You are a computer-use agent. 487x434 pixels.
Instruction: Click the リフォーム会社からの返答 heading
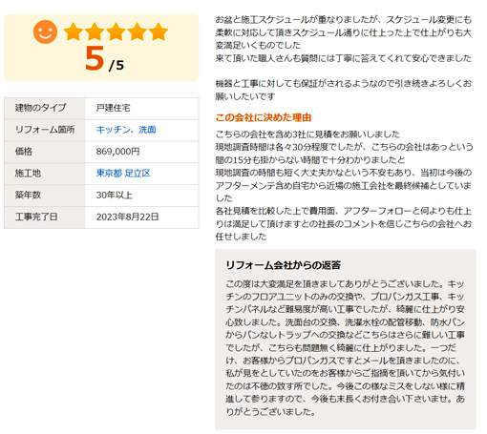[284, 265]
